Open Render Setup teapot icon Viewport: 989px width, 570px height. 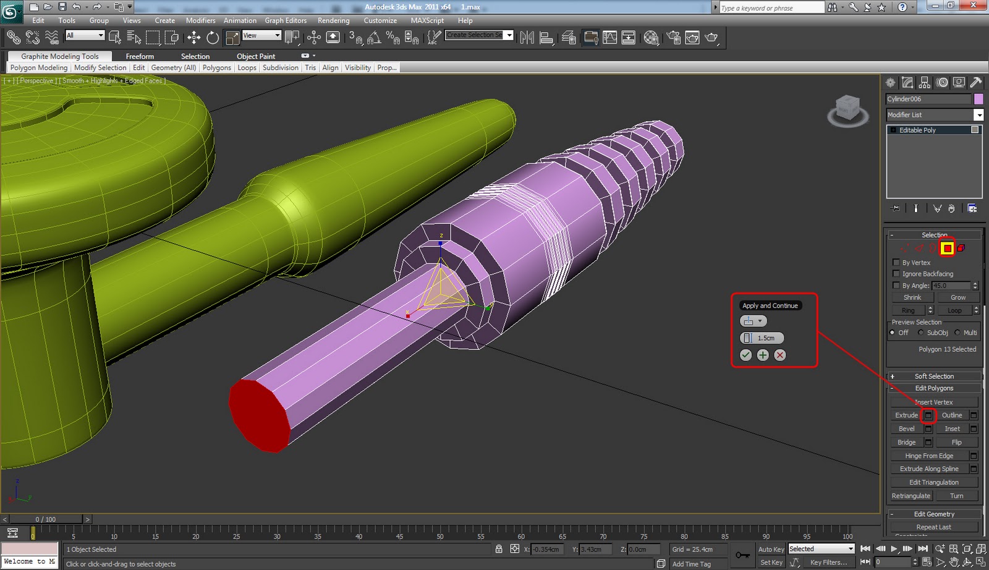673,38
